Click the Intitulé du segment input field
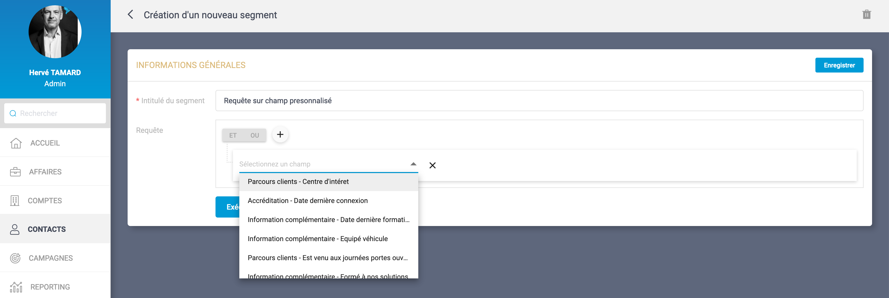 (x=539, y=101)
